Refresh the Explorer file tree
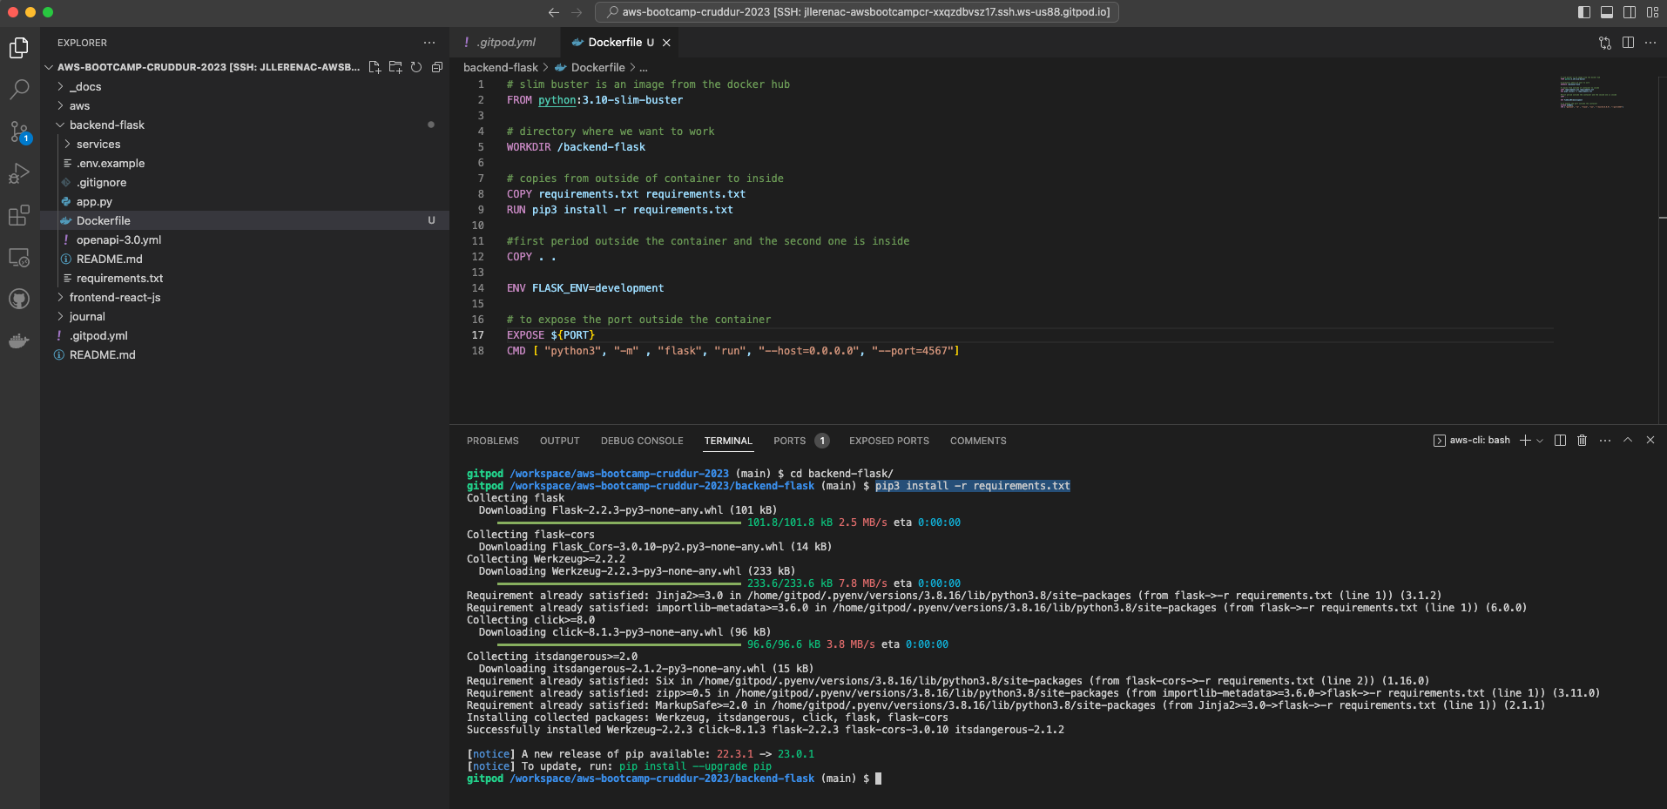This screenshot has height=809, width=1667. tap(416, 67)
